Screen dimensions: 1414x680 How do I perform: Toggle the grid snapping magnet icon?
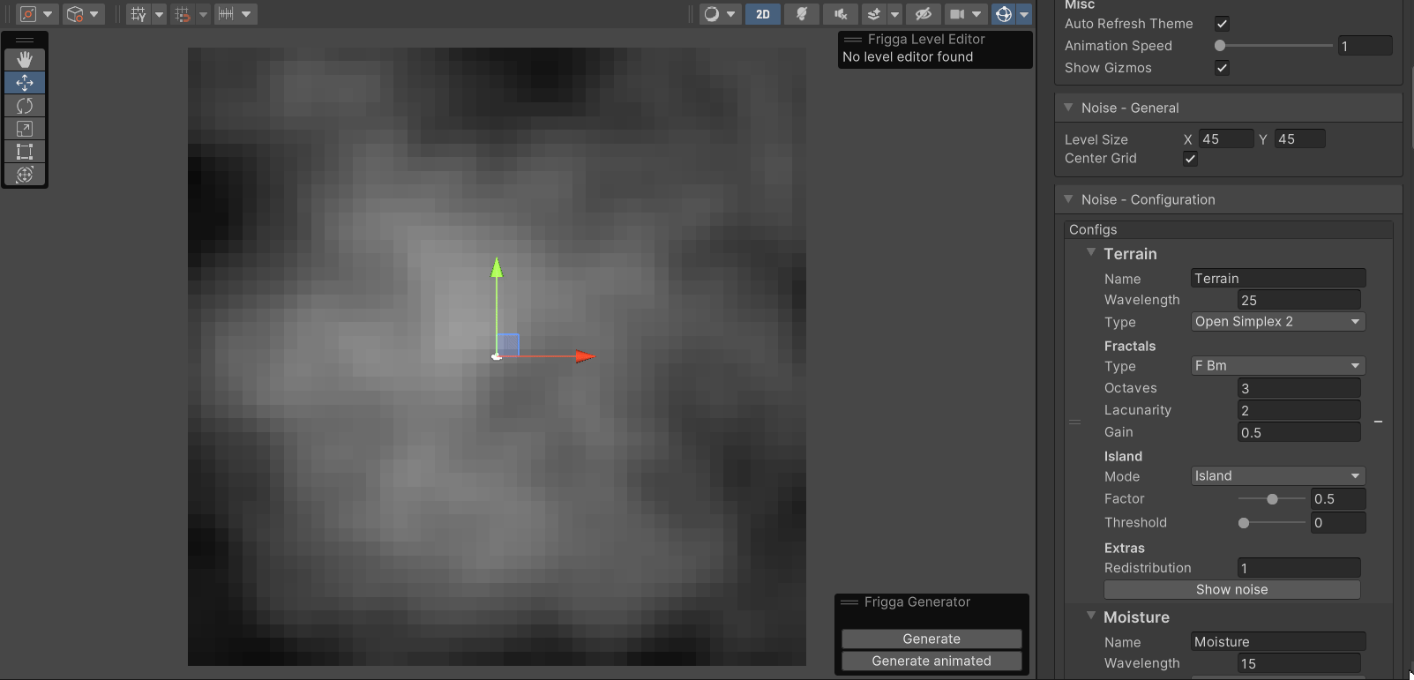tap(183, 14)
